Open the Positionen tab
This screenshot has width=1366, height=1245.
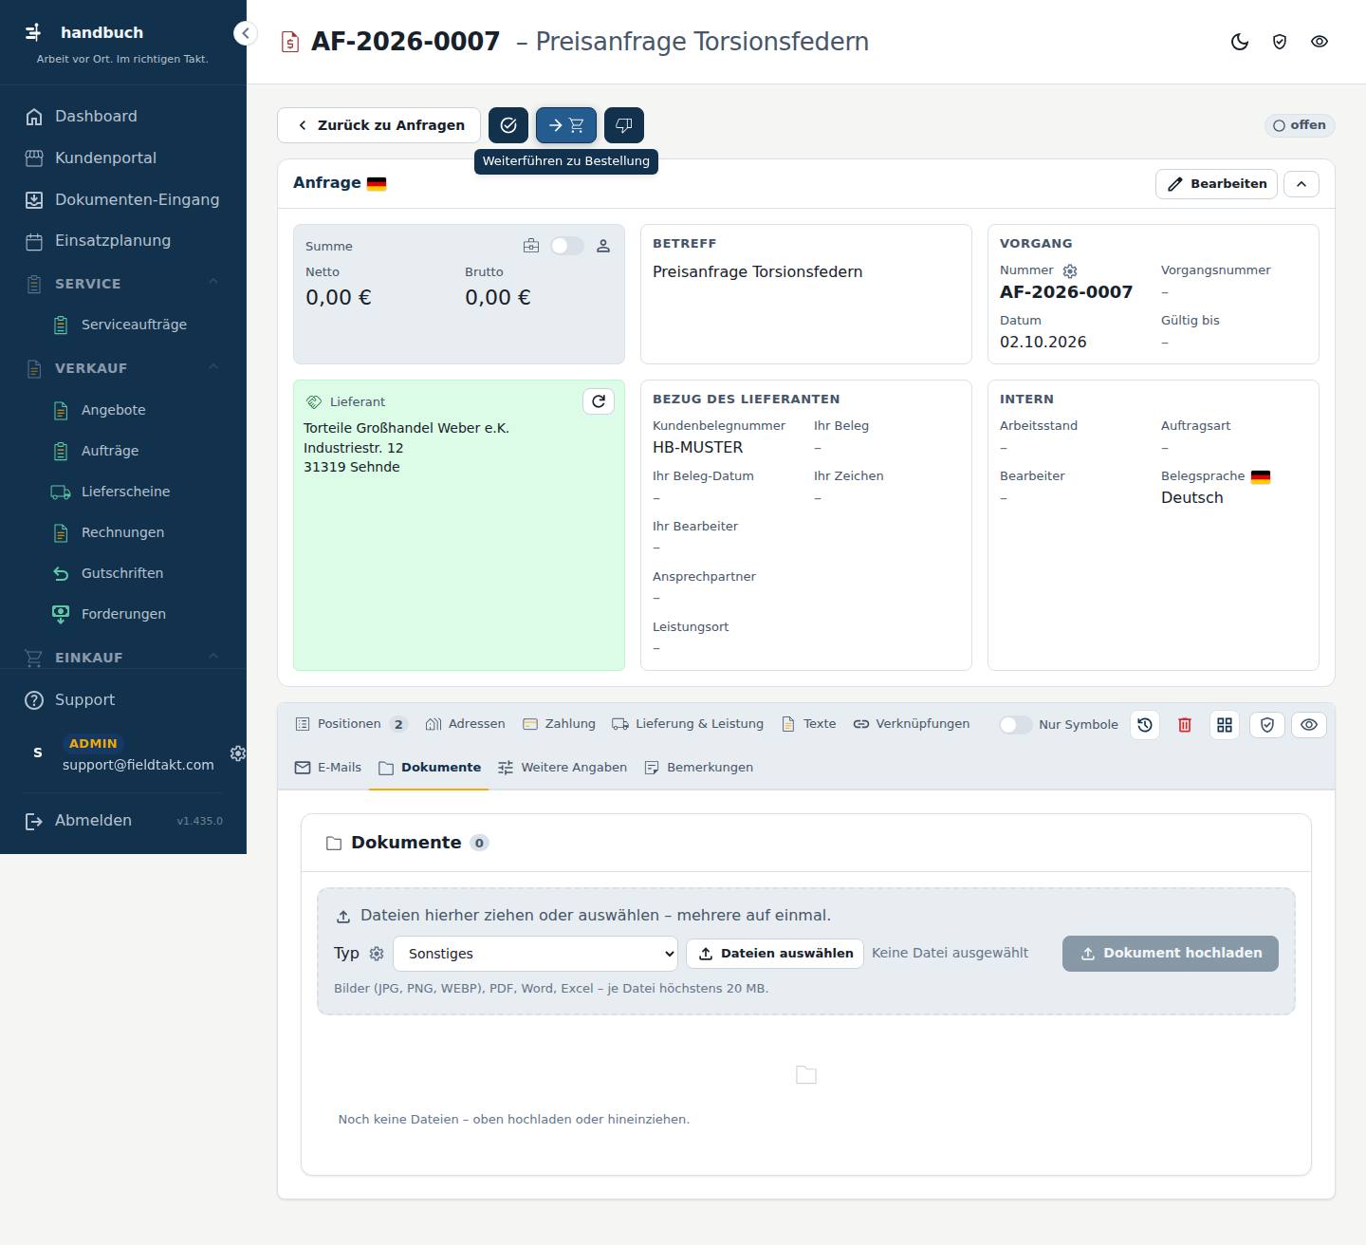pyautogui.click(x=351, y=724)
